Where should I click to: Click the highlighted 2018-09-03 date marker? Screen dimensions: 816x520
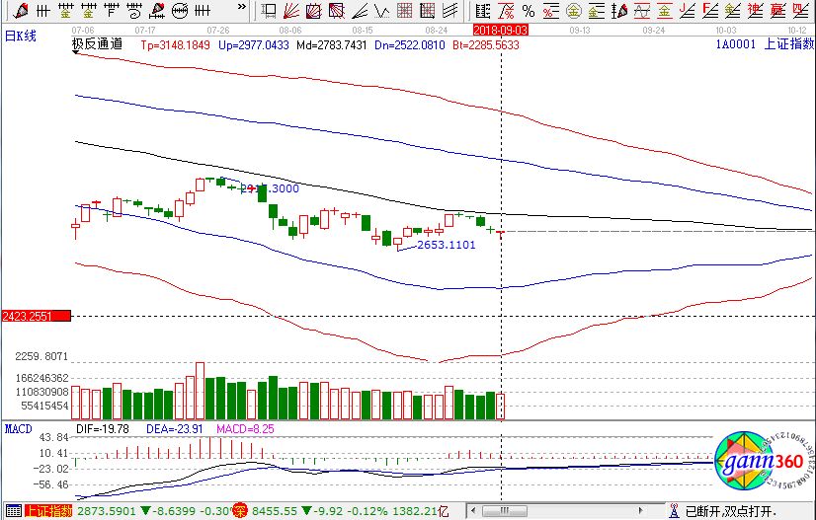click(x=501, y=31)
